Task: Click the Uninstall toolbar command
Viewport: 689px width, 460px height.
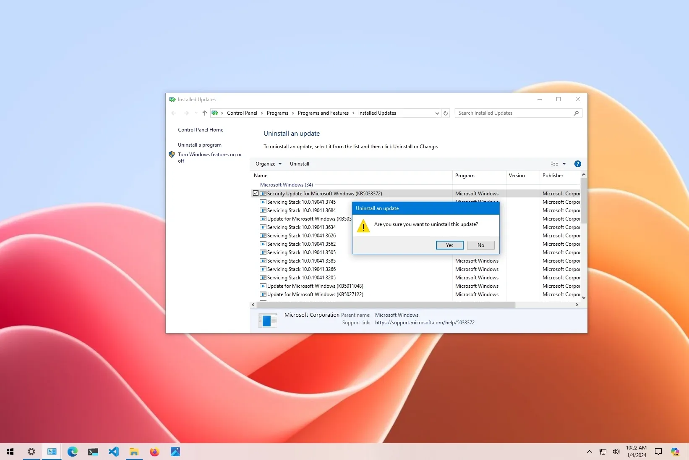Action: [x=299, y=164]
